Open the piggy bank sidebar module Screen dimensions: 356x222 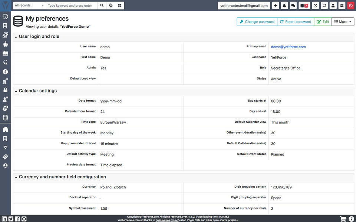(x=5, y=44)
